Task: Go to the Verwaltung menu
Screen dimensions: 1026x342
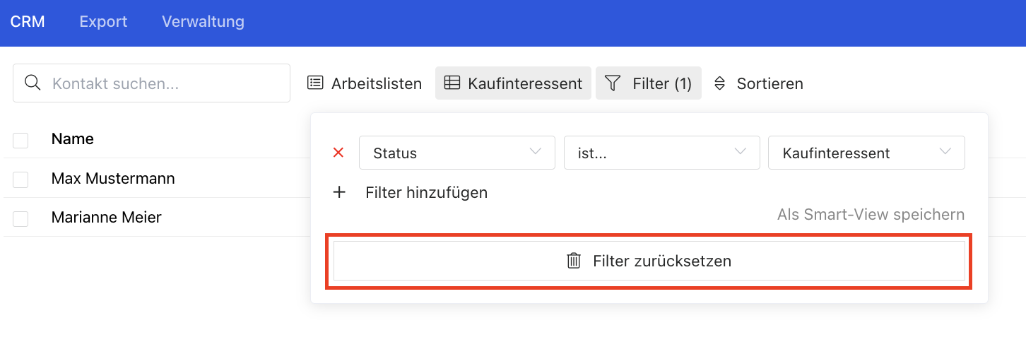Action: pyautogui.click(x=203, y=22)
